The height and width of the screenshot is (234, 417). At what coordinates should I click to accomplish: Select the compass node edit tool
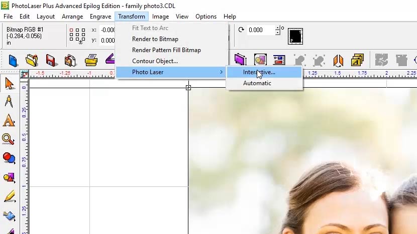9,101
